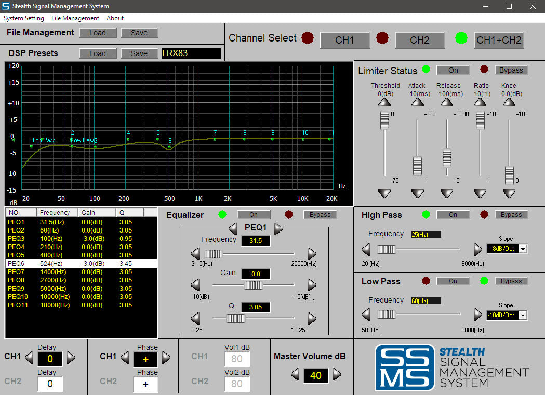Raise limiter Threshold with up triangle
This screenshot has width=545, height=395.
(x=384, y=103)
